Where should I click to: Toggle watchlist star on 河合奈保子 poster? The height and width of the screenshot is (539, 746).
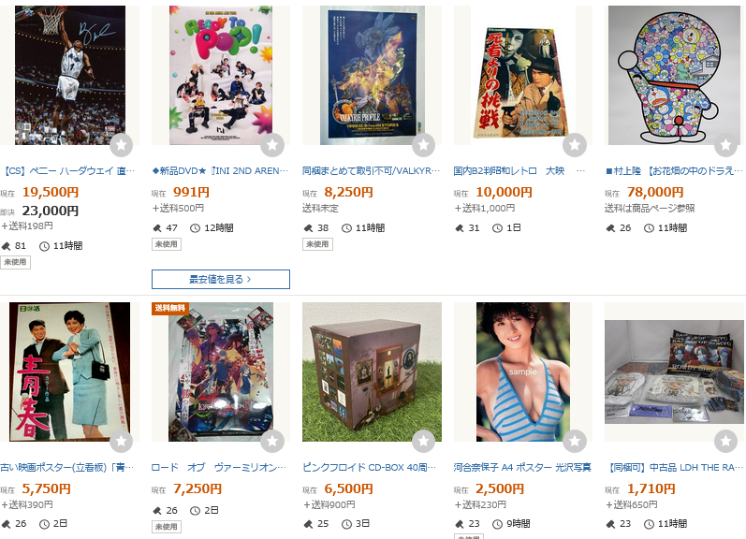(575, 442)
